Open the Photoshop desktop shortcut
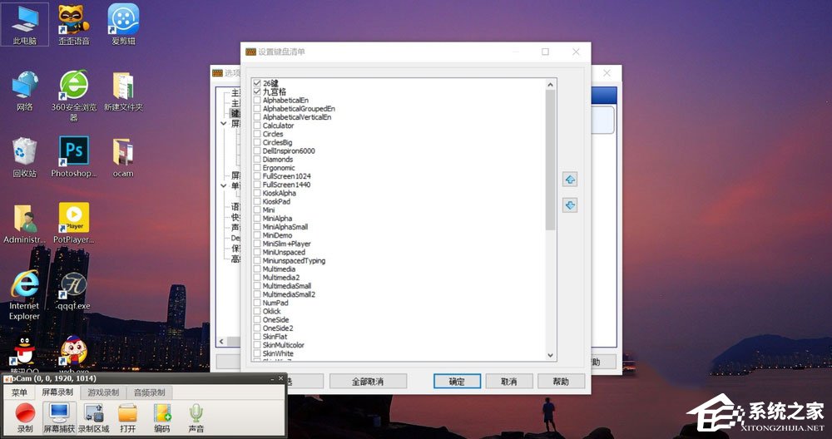Image resolution: width=832 pixels, height=439 pixels. tap(73, 152)
